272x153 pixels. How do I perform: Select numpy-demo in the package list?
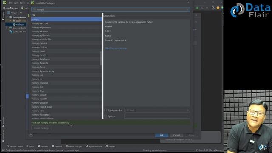click(66, 67)
